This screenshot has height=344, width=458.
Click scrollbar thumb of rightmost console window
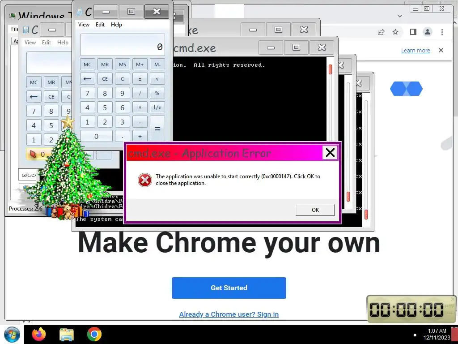(x=366, y=215)
